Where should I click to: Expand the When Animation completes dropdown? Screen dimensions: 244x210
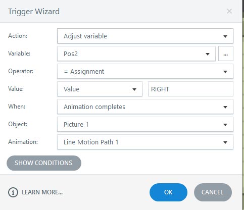pos(225,107)
